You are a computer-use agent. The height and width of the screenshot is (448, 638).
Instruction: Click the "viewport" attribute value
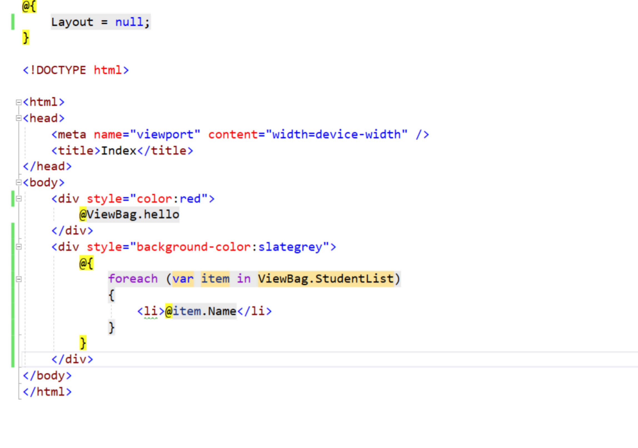coord(165,135)
